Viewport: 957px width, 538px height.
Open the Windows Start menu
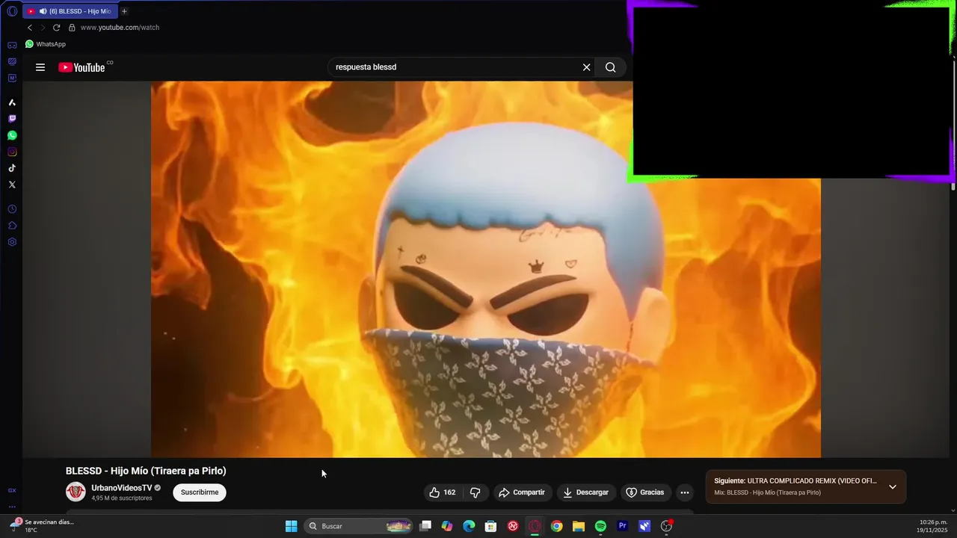point(292,526)
